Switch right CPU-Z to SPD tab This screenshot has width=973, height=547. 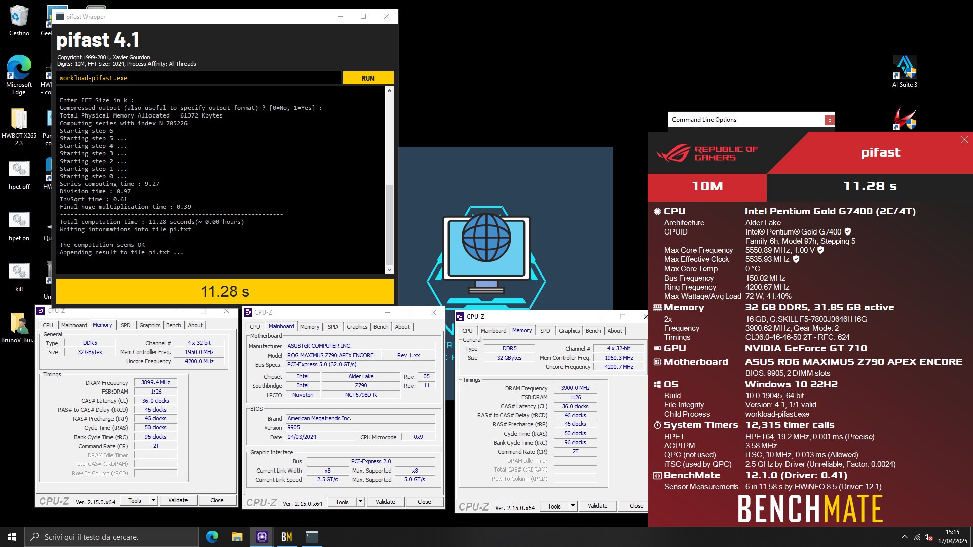545,331
